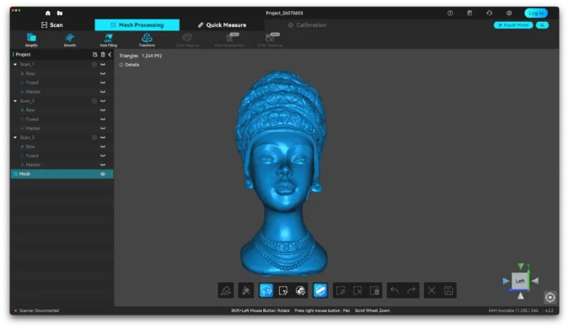Show the Scan_1 Raw layer
This screenshot has width=569, height=328.
103,73
